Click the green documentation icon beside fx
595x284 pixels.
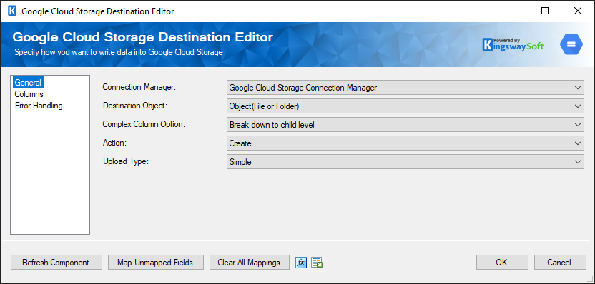tap(317, 263)
